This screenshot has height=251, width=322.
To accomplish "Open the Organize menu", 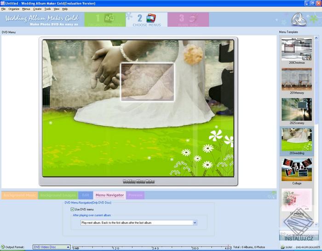I will [14, 9].
